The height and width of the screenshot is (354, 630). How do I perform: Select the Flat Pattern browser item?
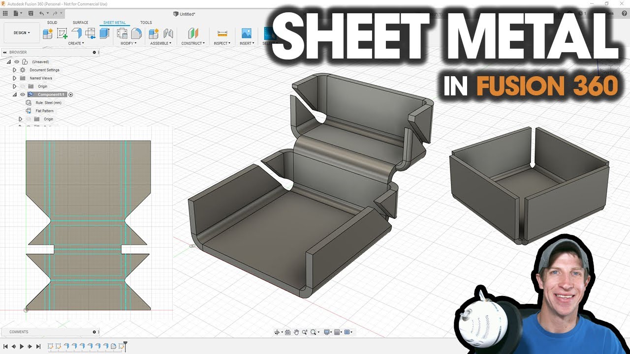tap(45, 111)
